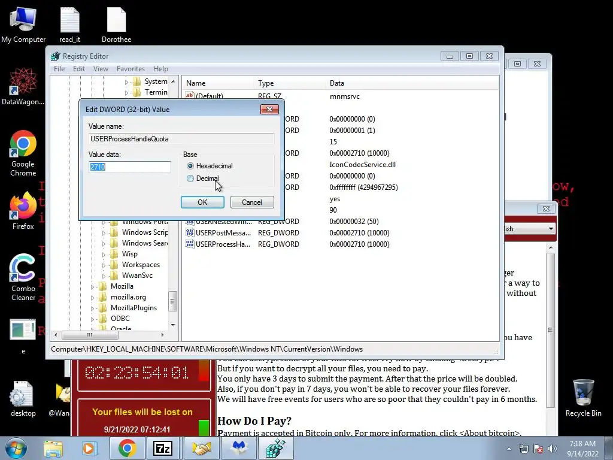Open 7-Zip from the taskbar
613x460 pixels.
pyautogui.click(x=163, y=448)
